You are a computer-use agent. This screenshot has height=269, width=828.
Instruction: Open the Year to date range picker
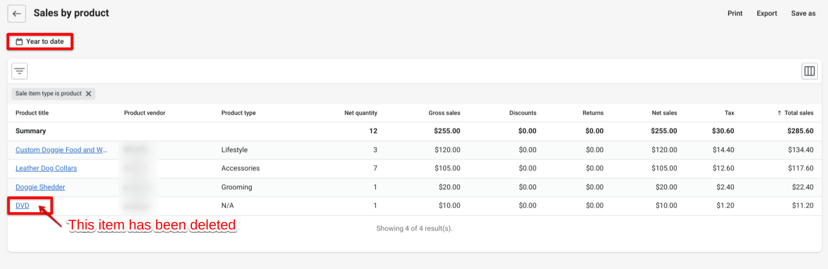tap(40, 42)
